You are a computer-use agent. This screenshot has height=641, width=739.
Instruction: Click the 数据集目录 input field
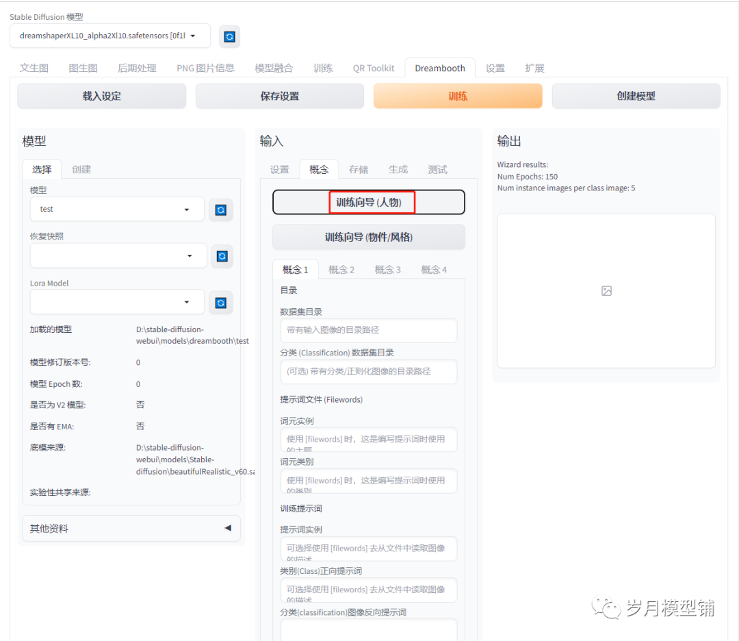coord(368,330)
